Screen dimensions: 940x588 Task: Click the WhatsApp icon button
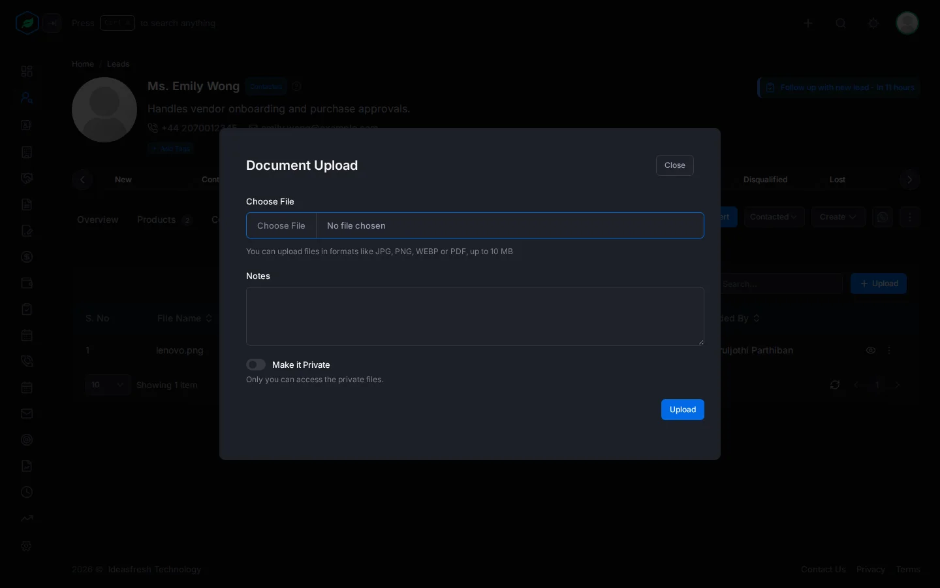click(883, 217)
